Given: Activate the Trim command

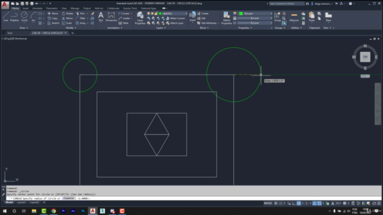Looking at the screenshot, I should pos(81,13).
